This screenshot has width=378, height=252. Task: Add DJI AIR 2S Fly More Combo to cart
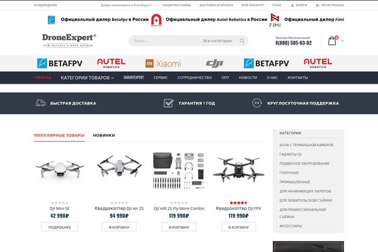[x=179, y=227]
